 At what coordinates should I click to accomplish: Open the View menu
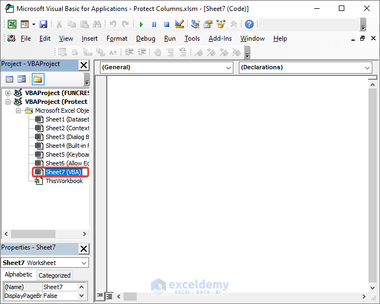point(66,38)
